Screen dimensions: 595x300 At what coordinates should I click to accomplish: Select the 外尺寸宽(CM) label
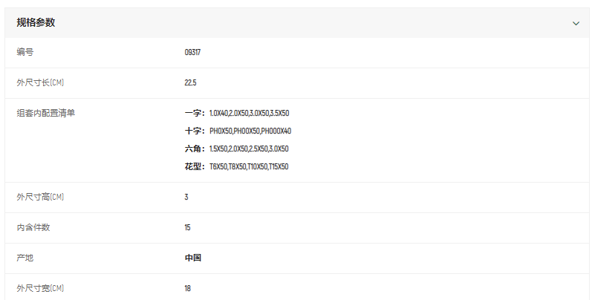tap(45, 288)
